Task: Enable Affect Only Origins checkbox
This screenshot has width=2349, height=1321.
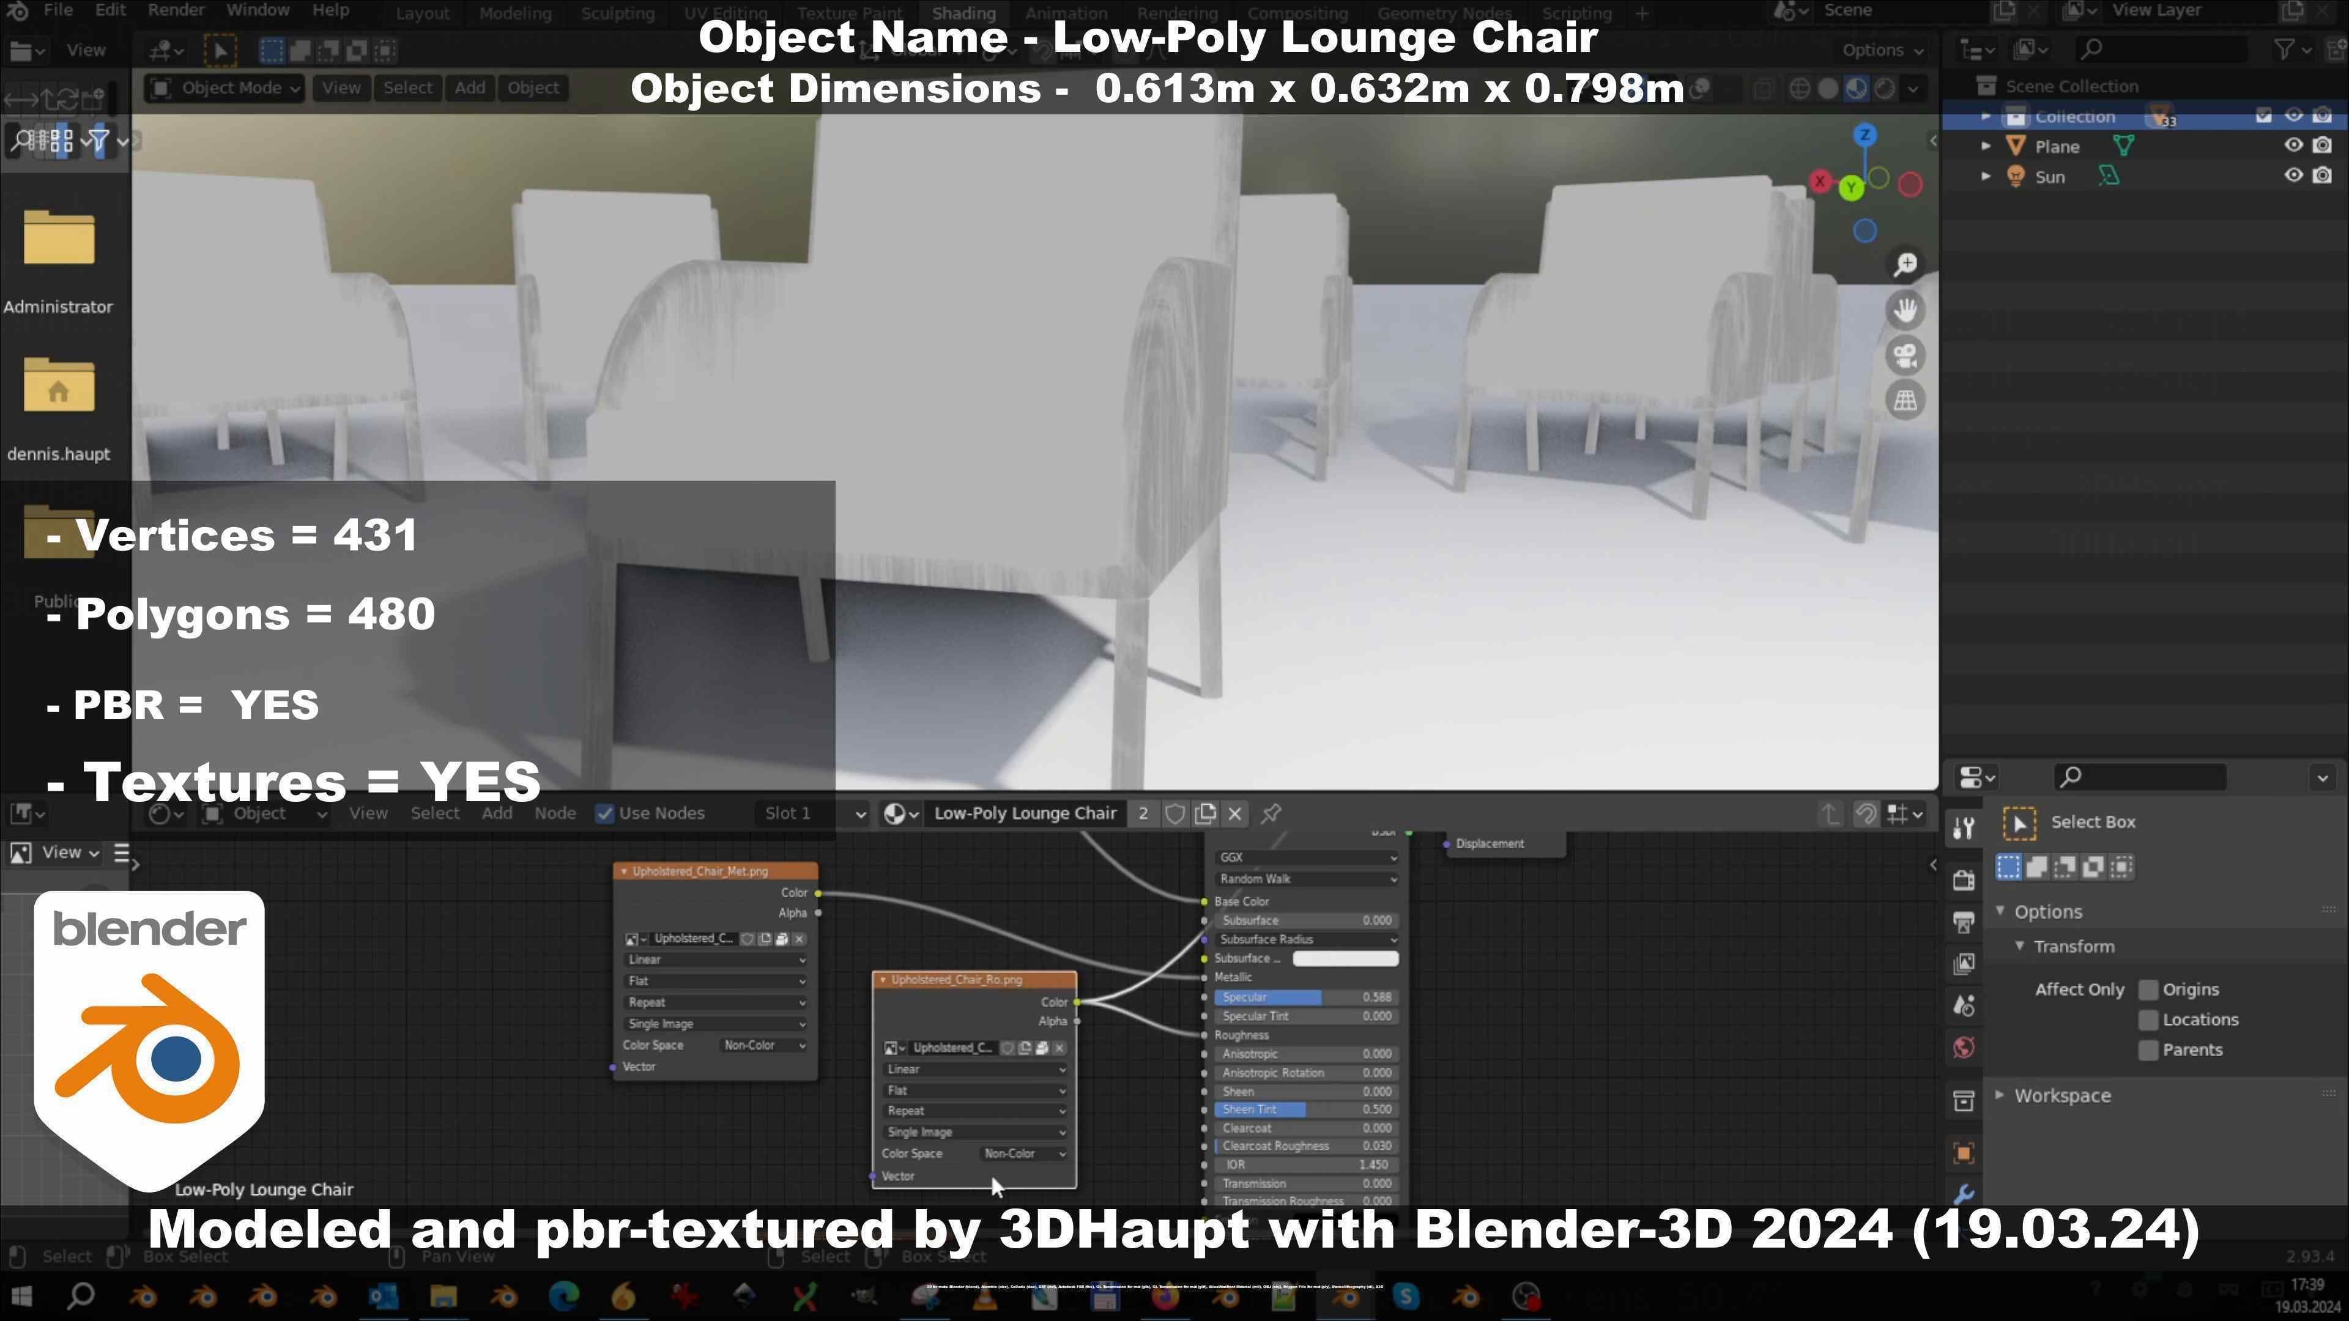Action: pyautogui.click(x=2148, y=990)
